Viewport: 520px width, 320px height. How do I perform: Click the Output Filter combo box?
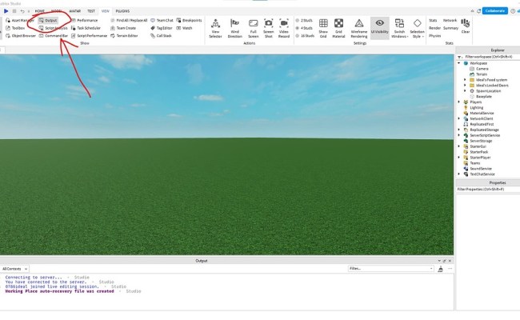(390, 268)
